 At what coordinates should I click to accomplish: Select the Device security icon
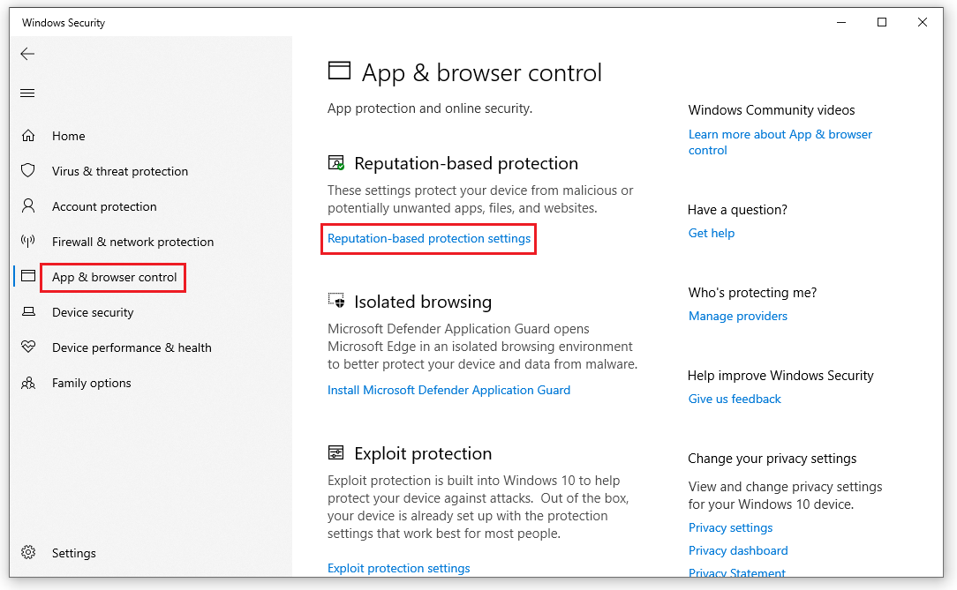click(28, 312)
